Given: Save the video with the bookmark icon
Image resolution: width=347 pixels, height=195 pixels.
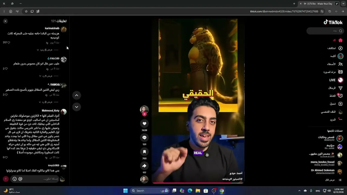Looking at the screenshot, I should tap(144, 152).
